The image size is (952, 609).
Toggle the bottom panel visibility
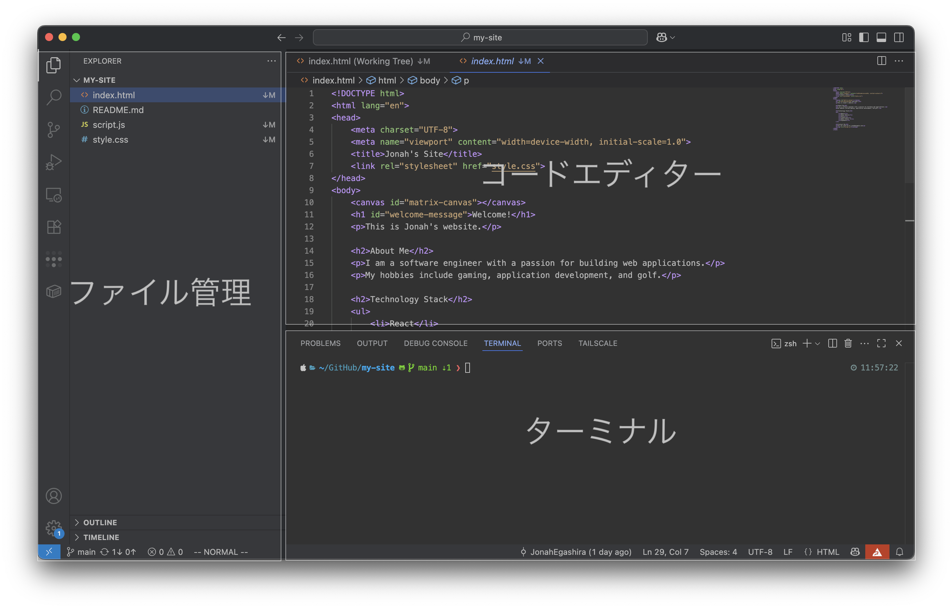coord(882,37)
